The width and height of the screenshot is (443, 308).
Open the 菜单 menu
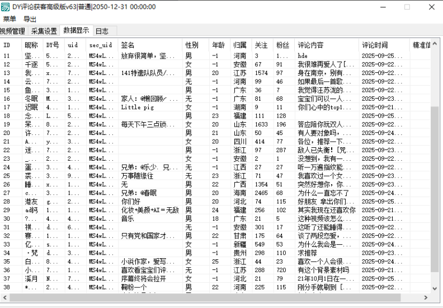tap(10, 19)
